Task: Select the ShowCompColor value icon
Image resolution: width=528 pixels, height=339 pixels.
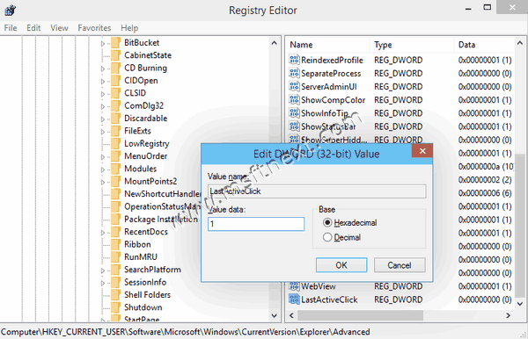Action: (x=294, y=100)
